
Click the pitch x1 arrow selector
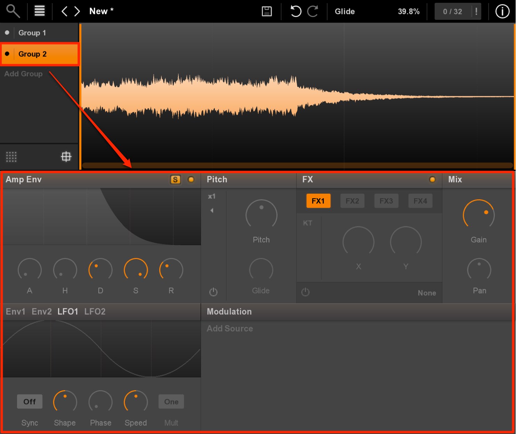[x=212, y=210]
